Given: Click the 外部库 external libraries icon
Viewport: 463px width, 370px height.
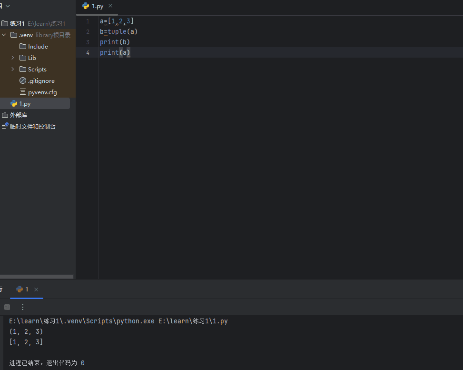Looking at the screenshot, I should (x=5, y=115).
